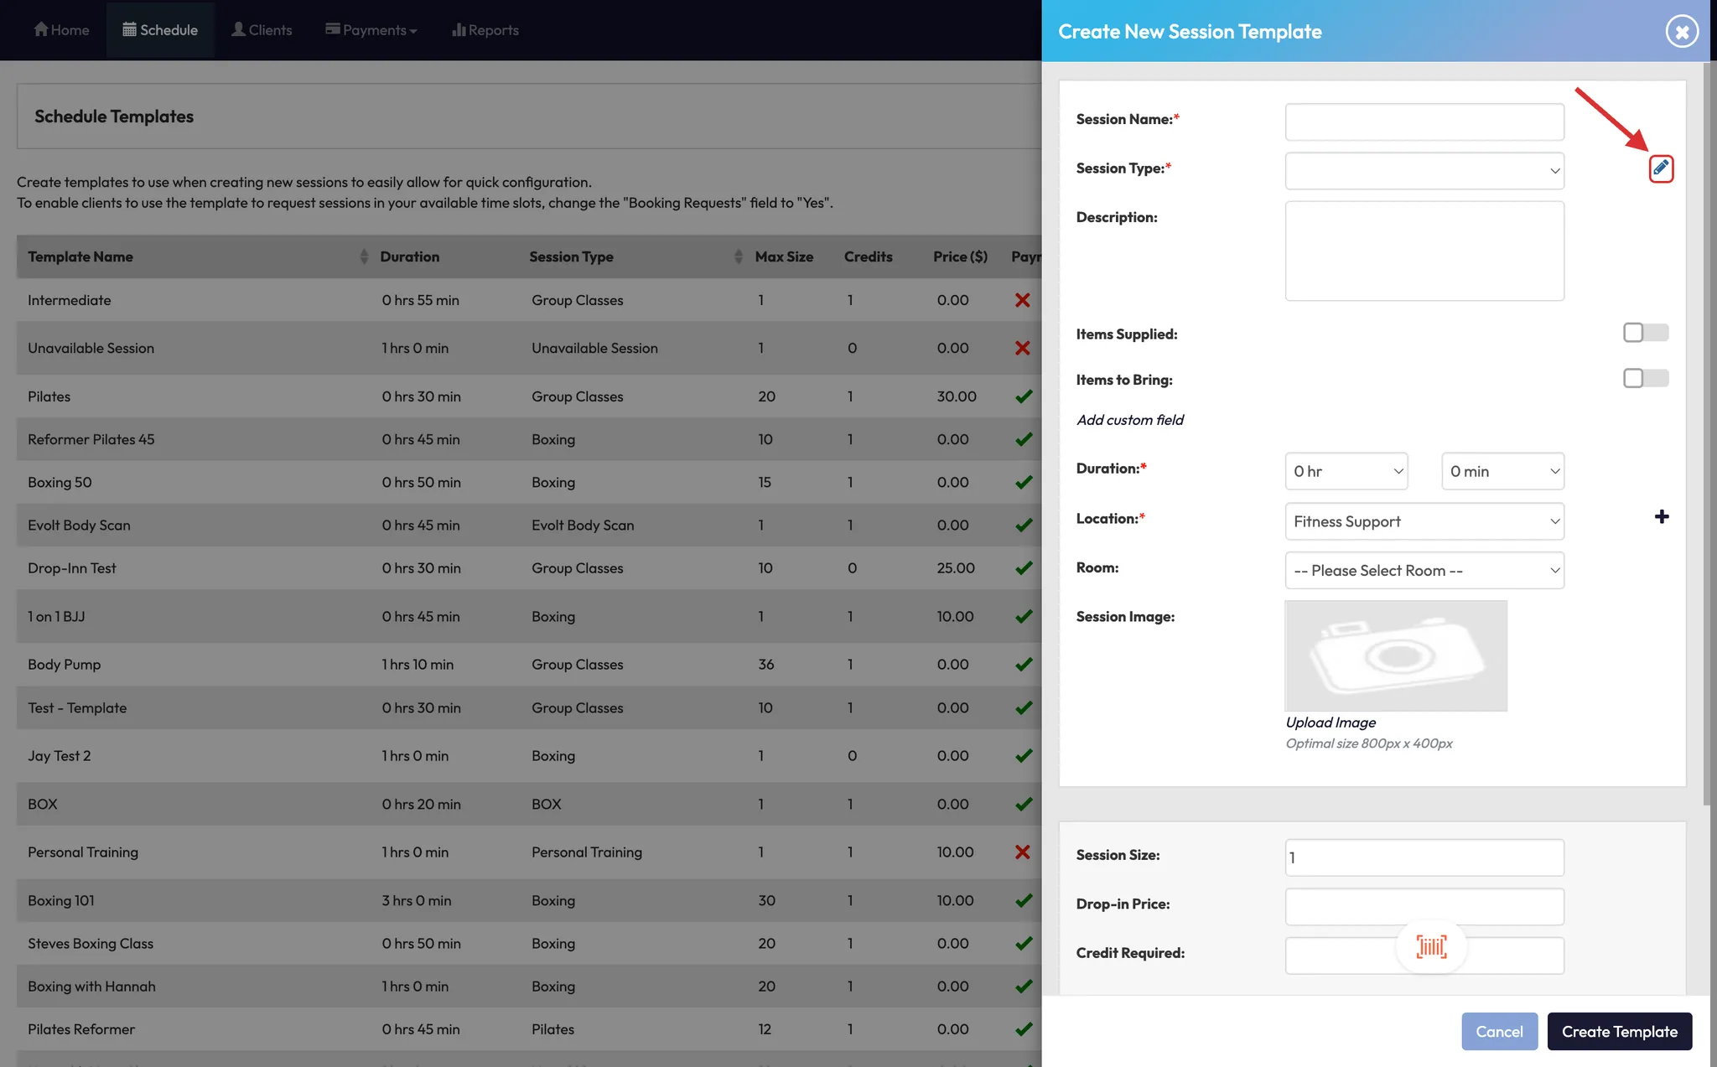The image size is (1717, 1067).
Task: Click green checkmark in Pilates row
Action: point(1023,396)
